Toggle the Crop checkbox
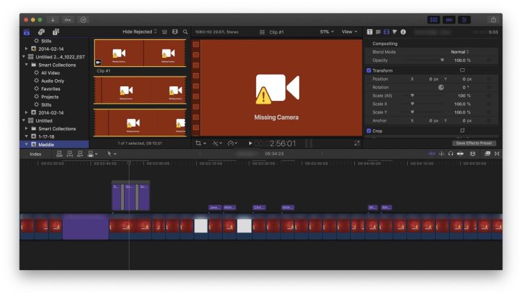Image resolution: width=522 pixels, height=293 pixels. (368, 131)
